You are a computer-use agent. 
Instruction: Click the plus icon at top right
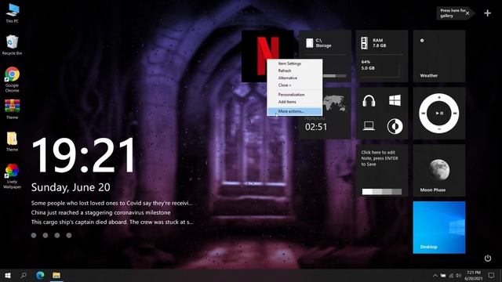[487, 13]
